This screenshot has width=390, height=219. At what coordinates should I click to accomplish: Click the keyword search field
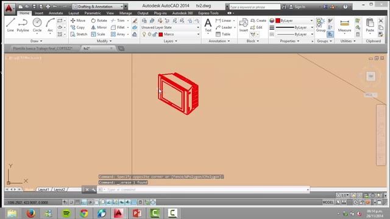click(x=255, y=7)
